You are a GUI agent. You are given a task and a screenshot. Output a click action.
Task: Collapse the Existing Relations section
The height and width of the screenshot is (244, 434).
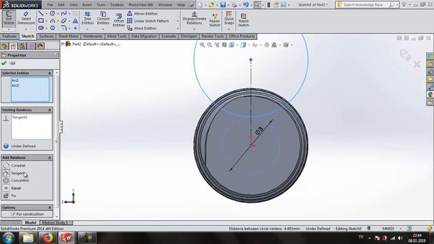click(x=50, y=110)
